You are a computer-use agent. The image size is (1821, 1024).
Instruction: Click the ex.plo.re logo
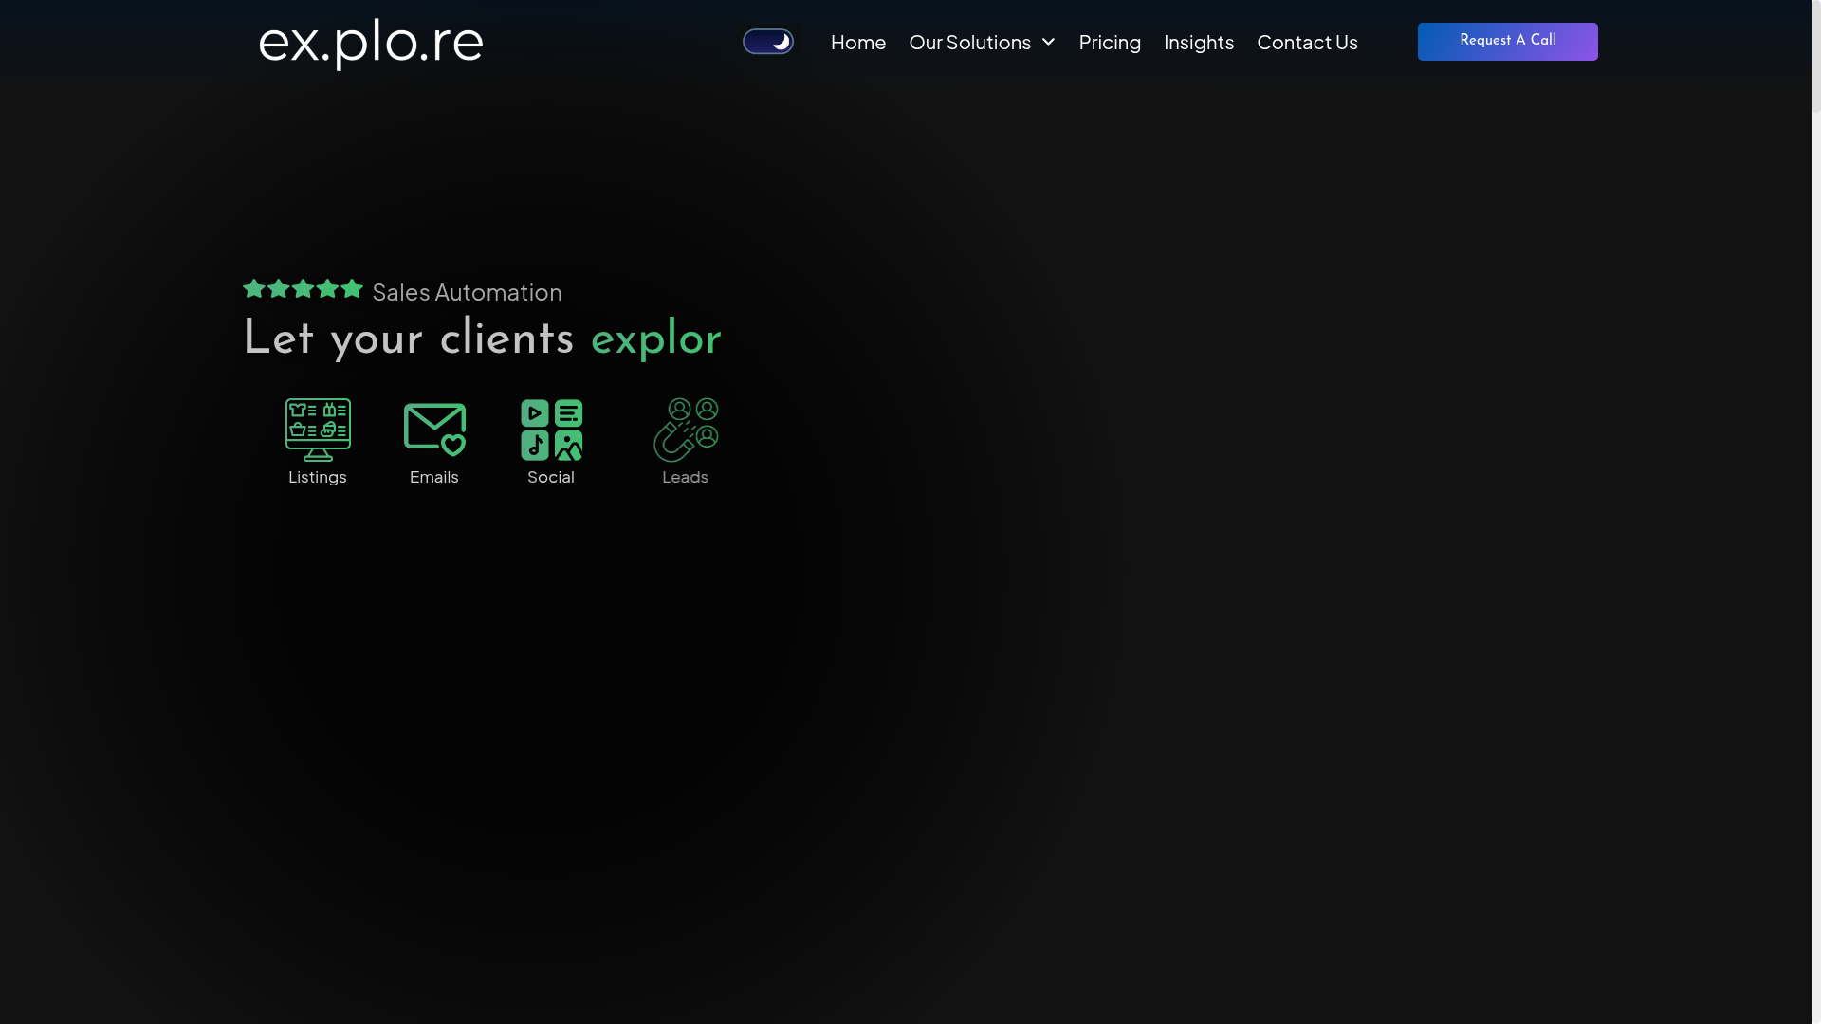[x=371, y=43]
